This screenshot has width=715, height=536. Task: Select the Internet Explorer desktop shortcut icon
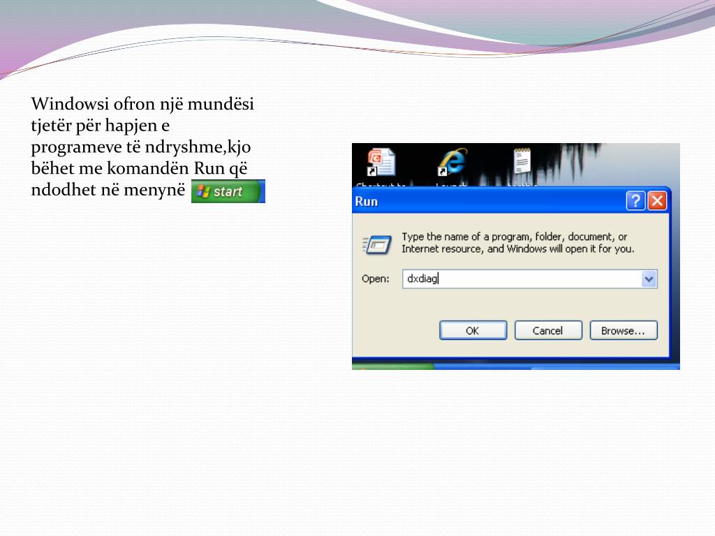pos(452,162)
